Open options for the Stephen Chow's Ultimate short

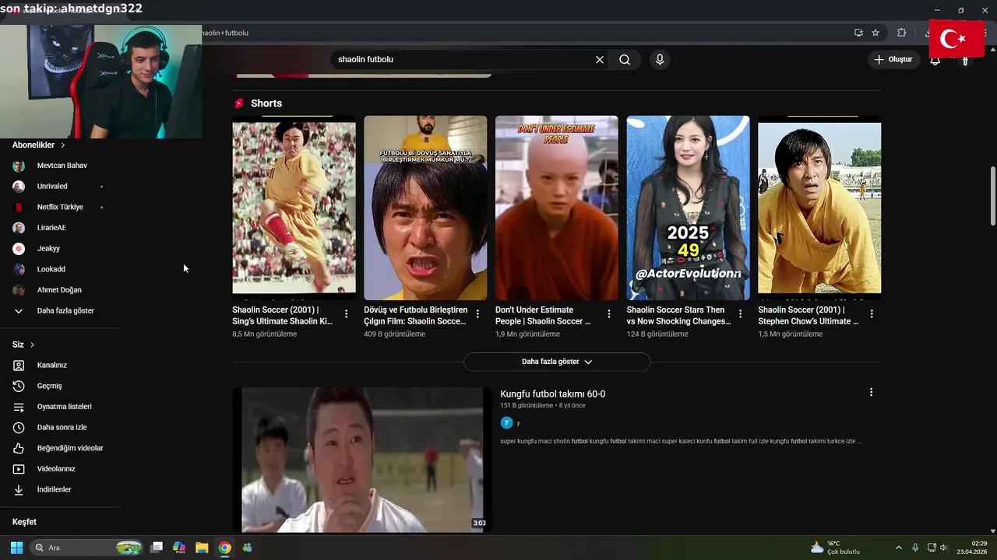pos(872,314)
